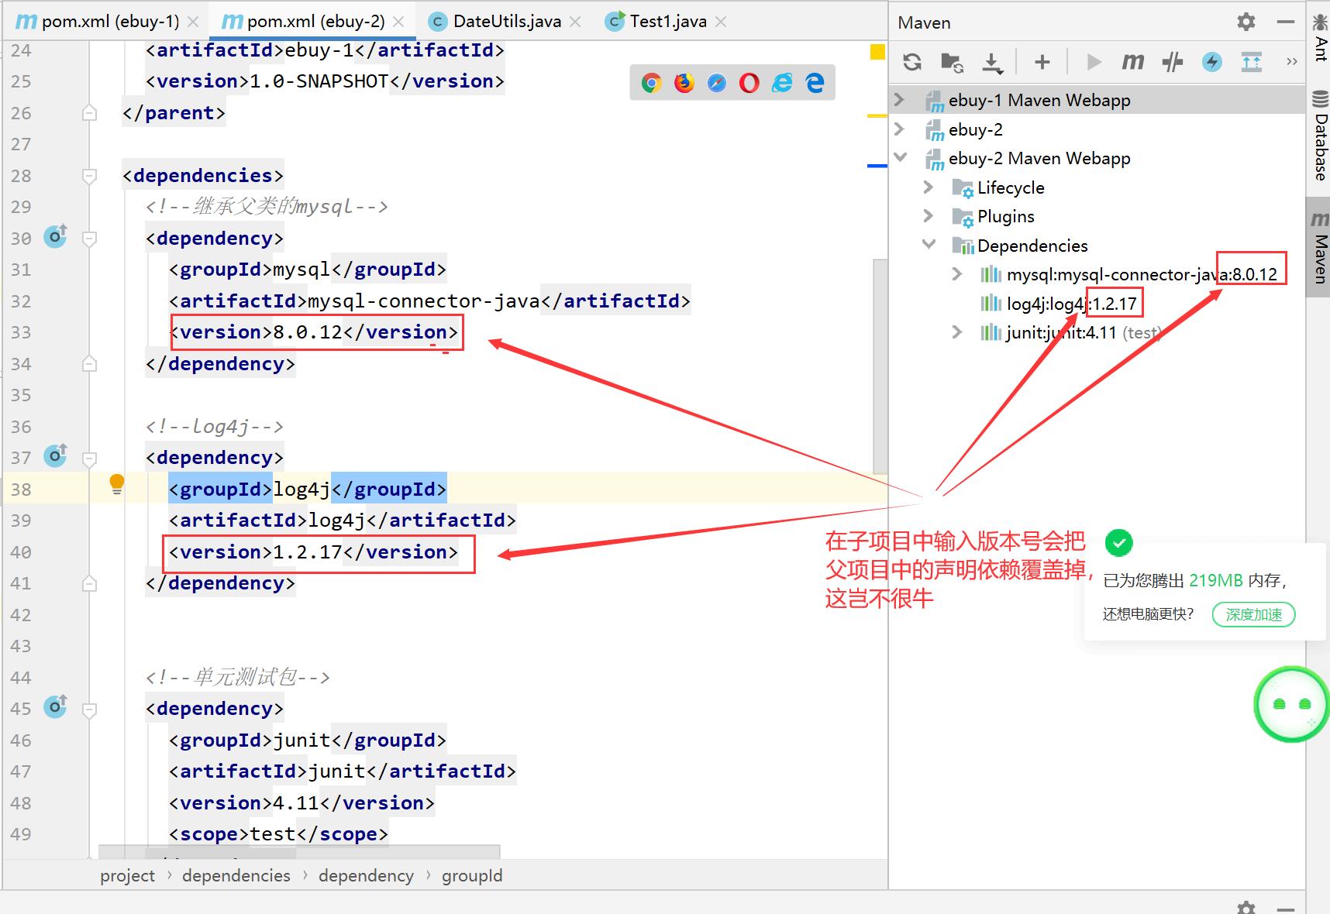1330x914 pixels.
Task: Collapse Dependencies node
Action: [929, 244]
